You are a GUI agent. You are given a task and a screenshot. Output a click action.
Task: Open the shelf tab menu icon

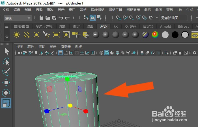pyautogui.click(x=7, y=27)
